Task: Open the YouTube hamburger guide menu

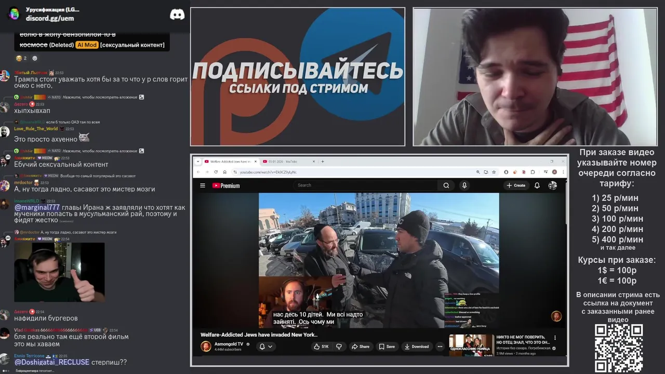Action: pyautogui.click(x=203, y=185)
